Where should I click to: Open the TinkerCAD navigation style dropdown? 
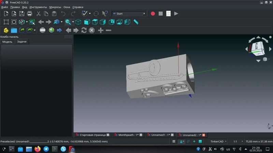pyautogui.click(x=217, y=141)
